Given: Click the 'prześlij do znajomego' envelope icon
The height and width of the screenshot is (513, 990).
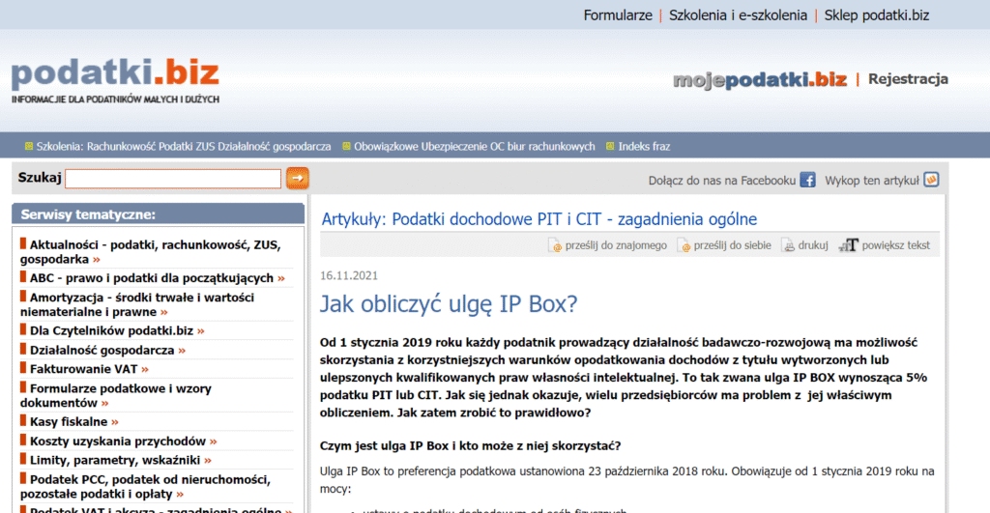Looking at the screenshot, I should (555, 246).
